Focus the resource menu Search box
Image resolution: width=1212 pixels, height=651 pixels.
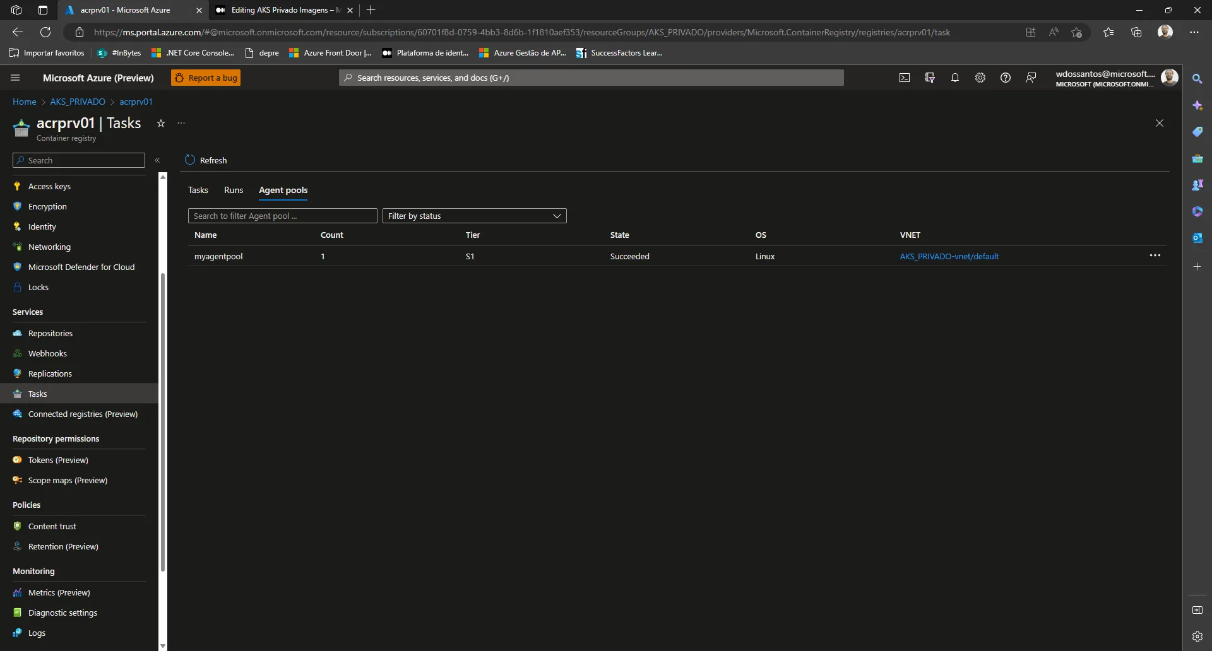[x=79, y=160]
